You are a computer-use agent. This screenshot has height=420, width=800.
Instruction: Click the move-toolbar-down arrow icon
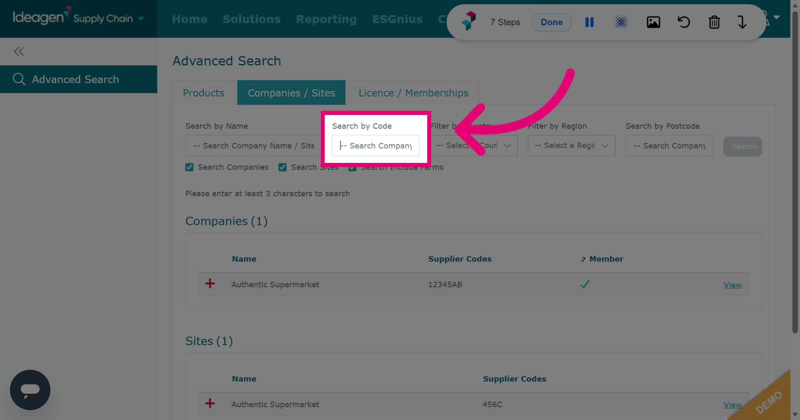742,22
